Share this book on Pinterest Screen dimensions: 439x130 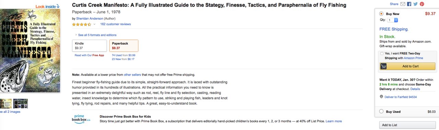click(422, 4)
